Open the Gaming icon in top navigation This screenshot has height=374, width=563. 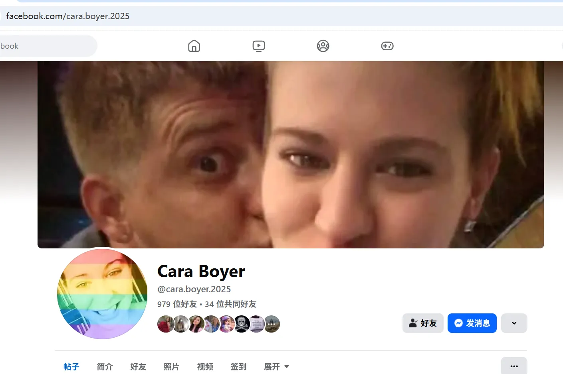pos(387,45)
